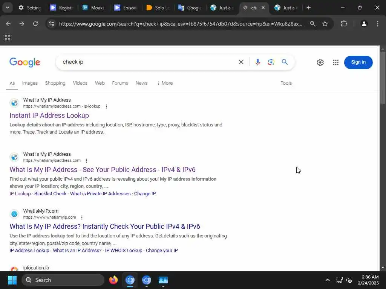
Task: Click the Google logo
Action: pyautogui.click(x=25, y=62)
